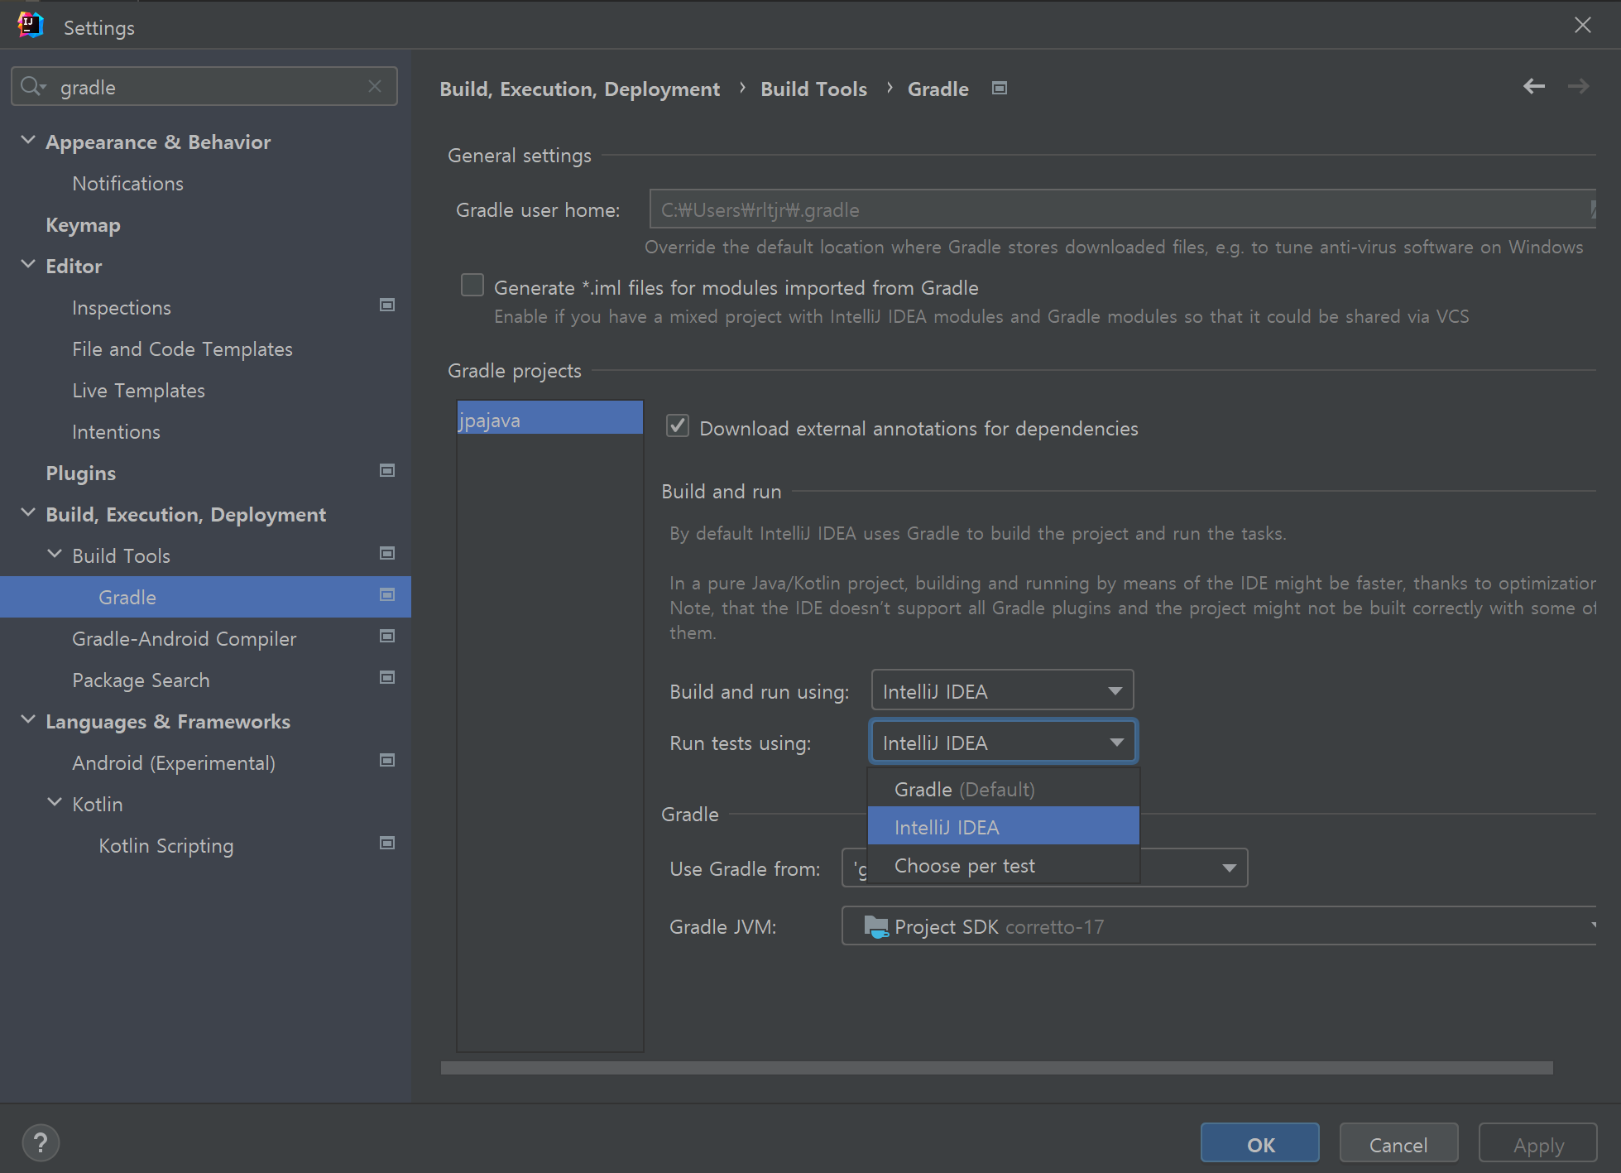The width and height of the screenshot is (1621, 1173).
Task: Open Live Templates page
Action: 138,390
